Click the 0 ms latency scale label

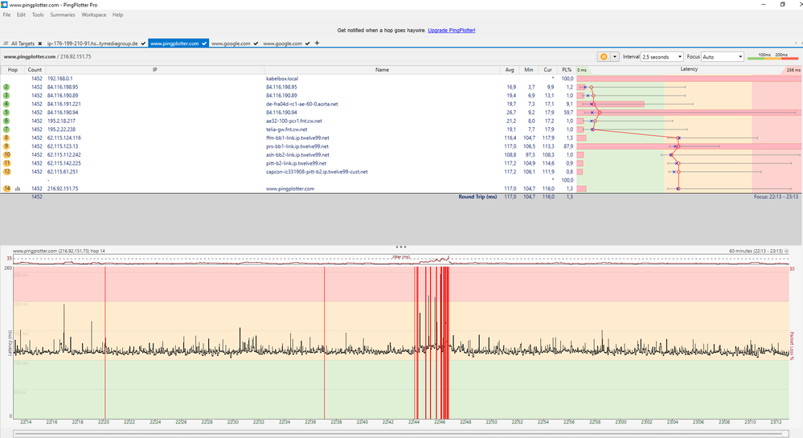coord(582,70)
